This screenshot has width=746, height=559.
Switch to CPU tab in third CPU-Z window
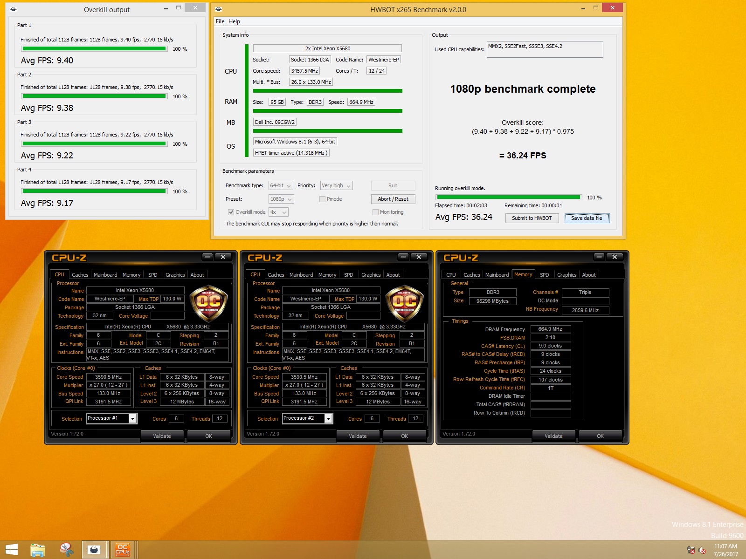coord(451,275)
